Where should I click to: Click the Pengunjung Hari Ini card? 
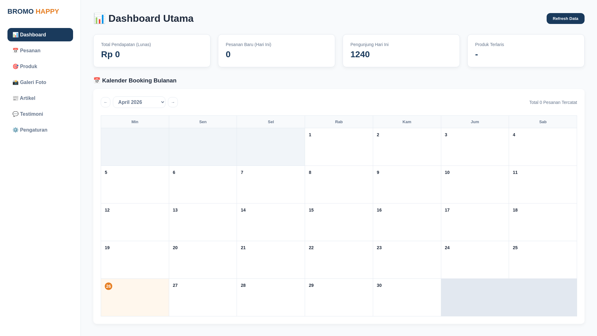coord(401,51)
